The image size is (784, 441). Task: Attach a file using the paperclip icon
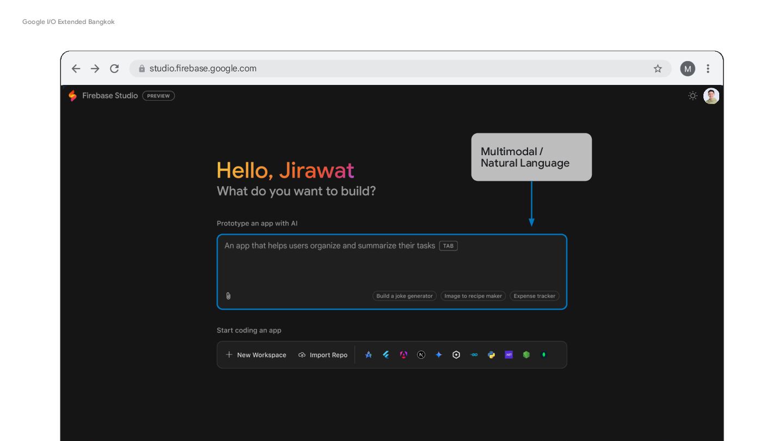click(x=228, y=296)
